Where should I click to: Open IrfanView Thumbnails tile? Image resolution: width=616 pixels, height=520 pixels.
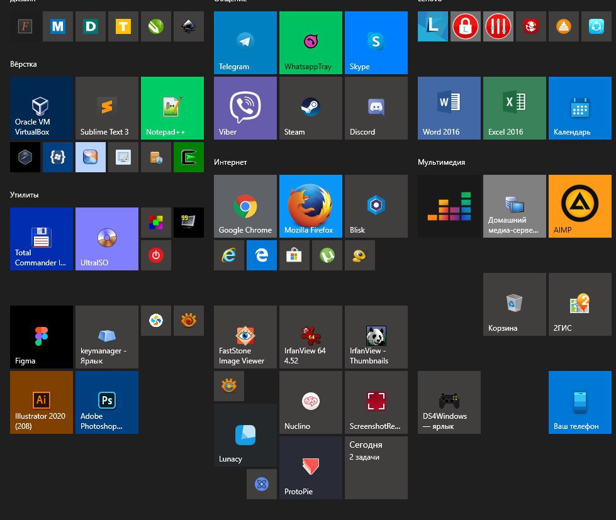[376, 337]
